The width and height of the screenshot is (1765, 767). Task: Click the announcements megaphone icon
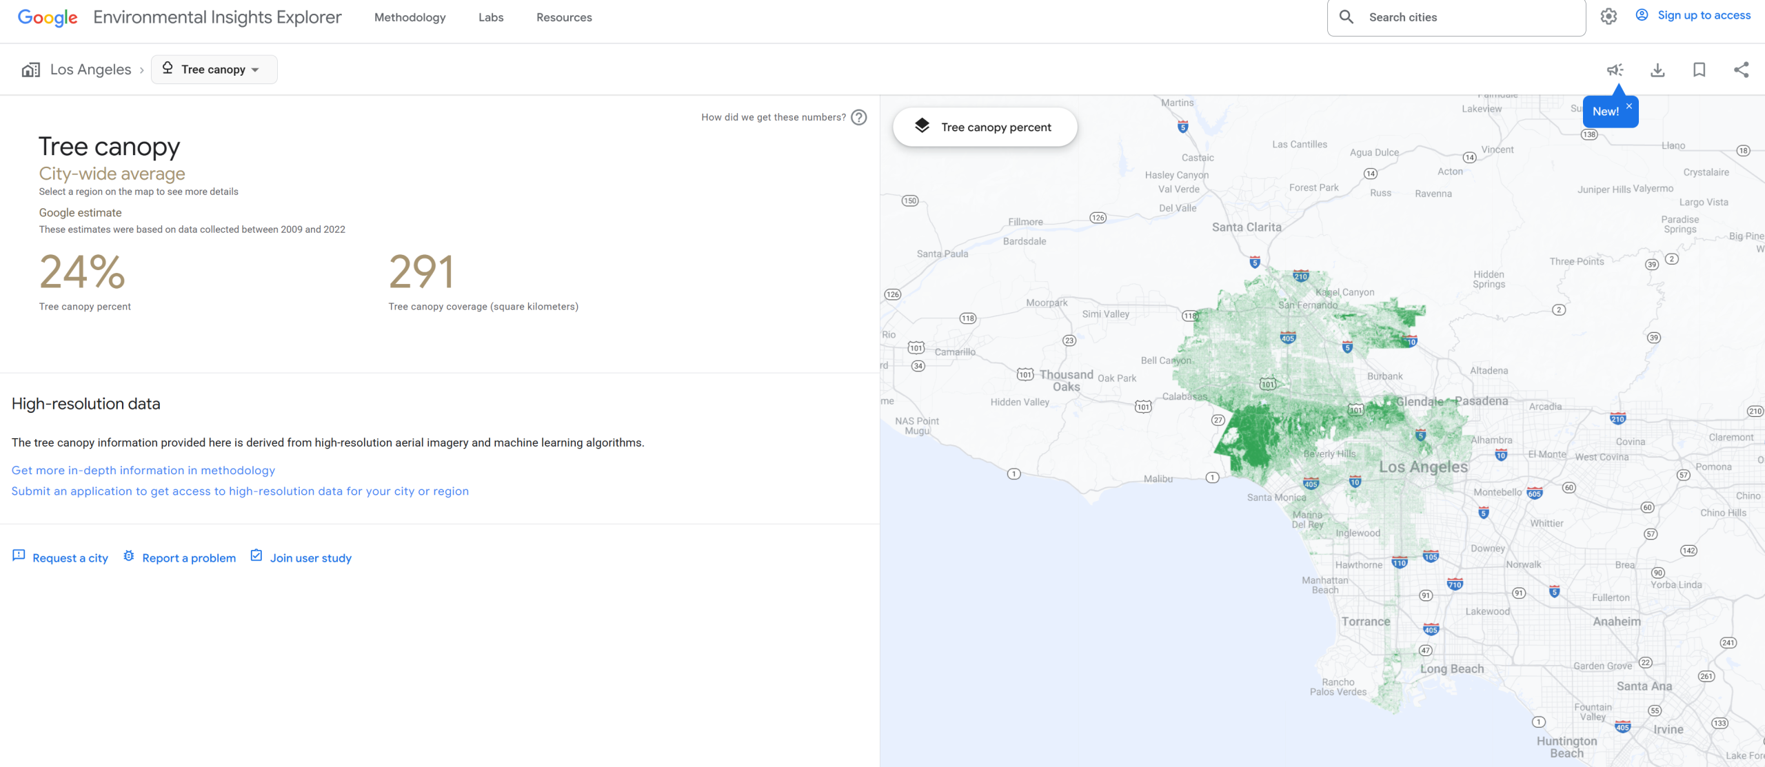click(1615, 70)
